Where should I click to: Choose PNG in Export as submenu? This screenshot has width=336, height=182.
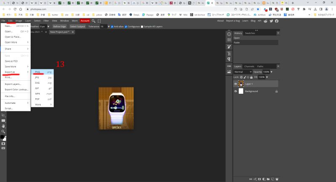pyautogui.click(x=42, y=72)
